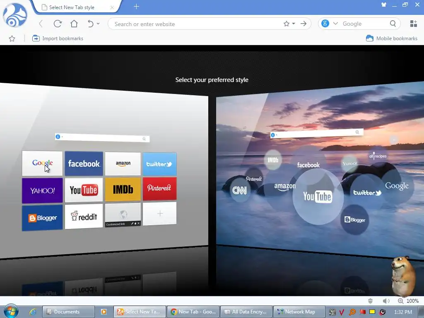Click the YouTube bubble in scenic style
The image size is (424, 318).
coord(318,197)
